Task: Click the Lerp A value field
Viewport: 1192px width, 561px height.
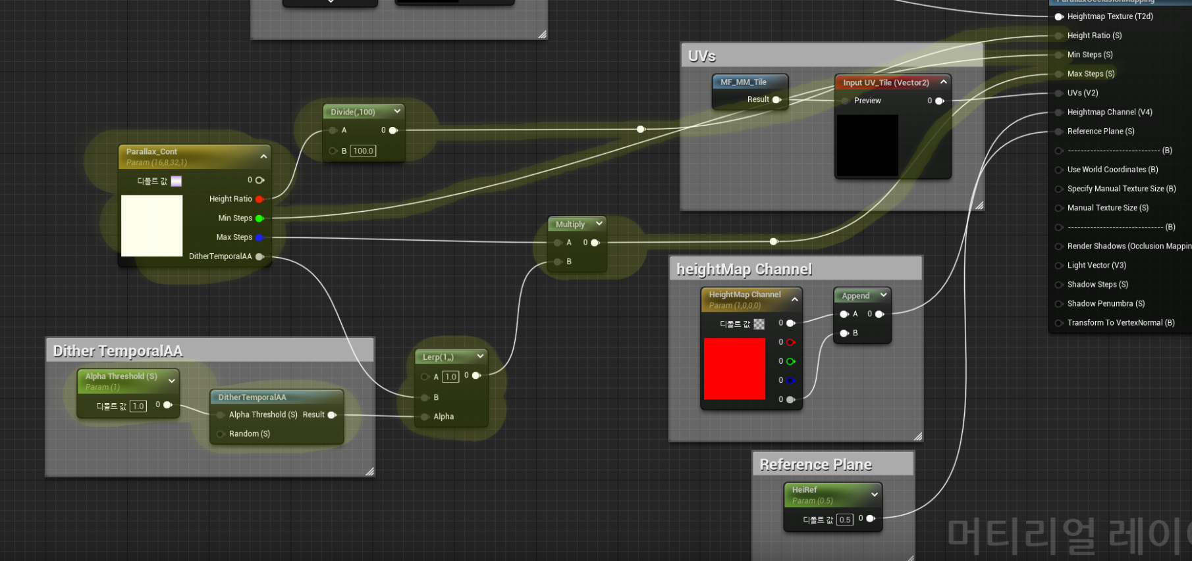Action: (450, 377)
